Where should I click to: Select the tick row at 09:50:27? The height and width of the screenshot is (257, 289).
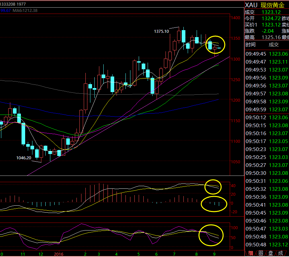(267, 165)
